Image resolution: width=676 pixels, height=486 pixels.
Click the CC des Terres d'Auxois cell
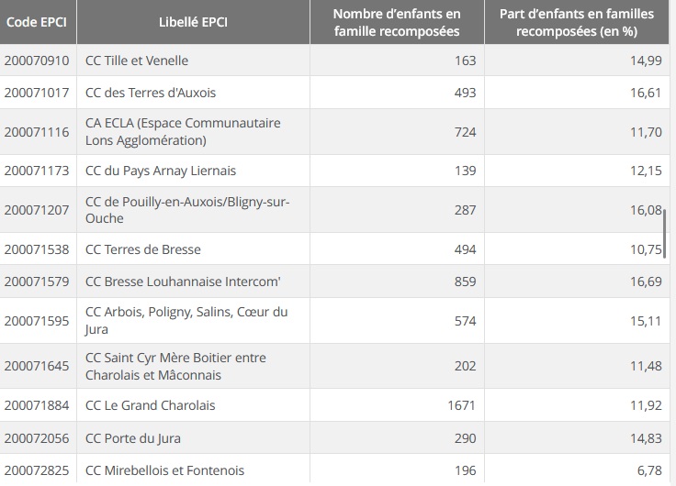click(151, 93)
